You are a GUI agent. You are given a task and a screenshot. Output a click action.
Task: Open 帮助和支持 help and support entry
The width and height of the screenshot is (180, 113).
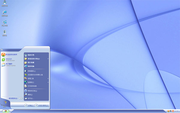(36, 91)
